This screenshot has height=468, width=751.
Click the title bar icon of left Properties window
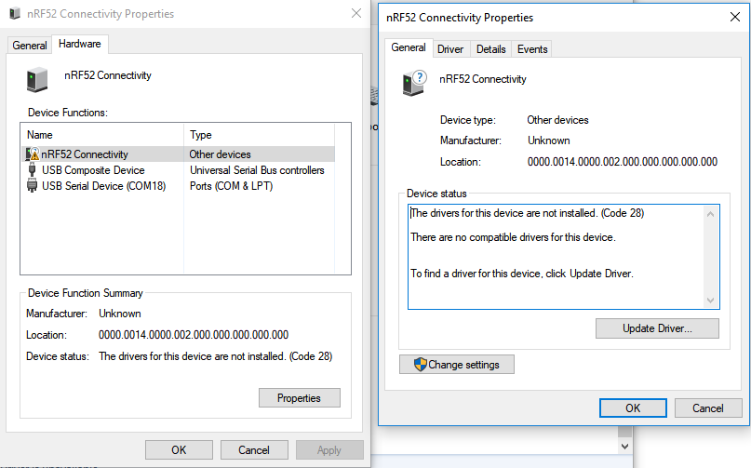coord(15,14)
